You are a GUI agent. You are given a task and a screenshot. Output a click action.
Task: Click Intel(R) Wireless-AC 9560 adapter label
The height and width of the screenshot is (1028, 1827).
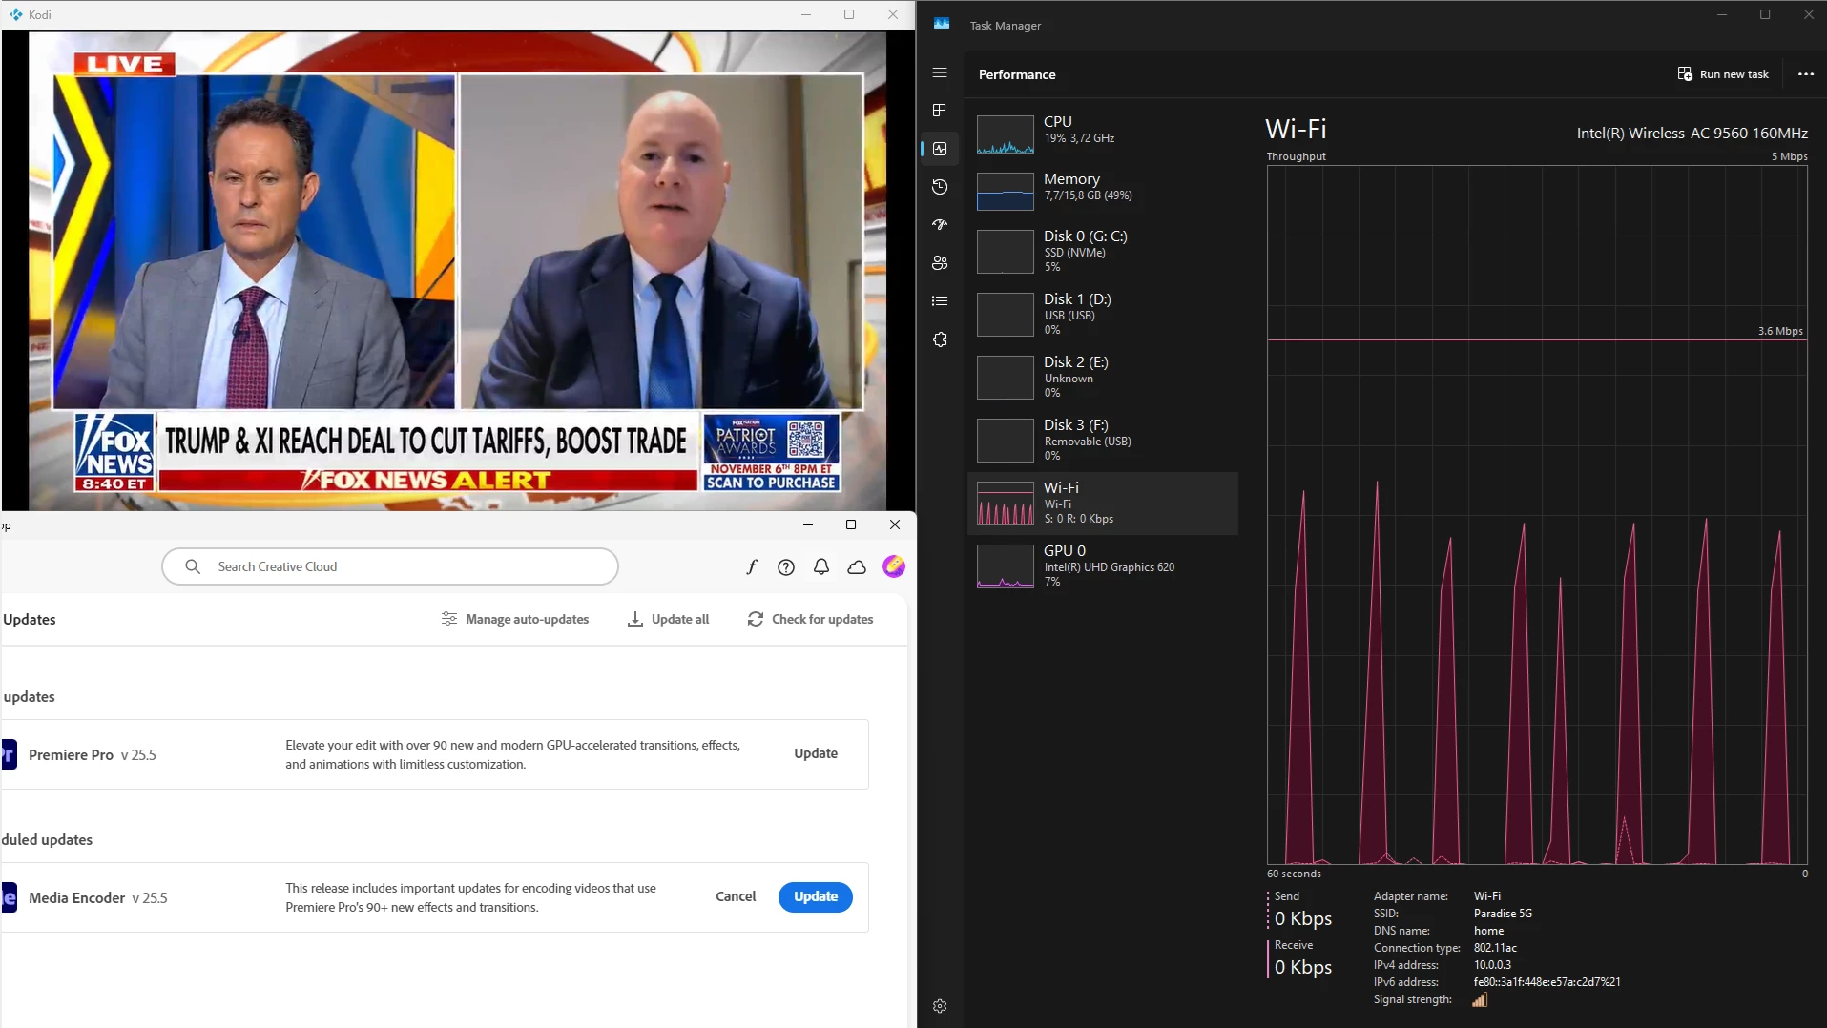(1692, 134)
